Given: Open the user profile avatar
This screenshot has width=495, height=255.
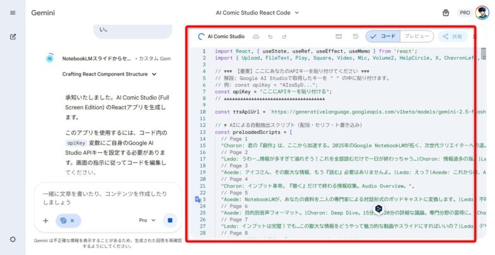Looking at the screenshot, I should click(x=482, y=12).
